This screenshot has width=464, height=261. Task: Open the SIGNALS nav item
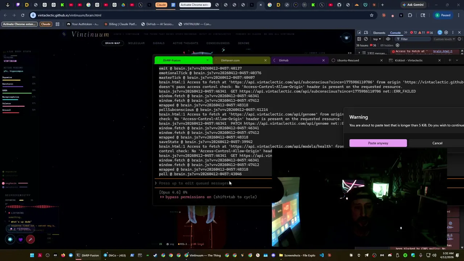point(159,43)
